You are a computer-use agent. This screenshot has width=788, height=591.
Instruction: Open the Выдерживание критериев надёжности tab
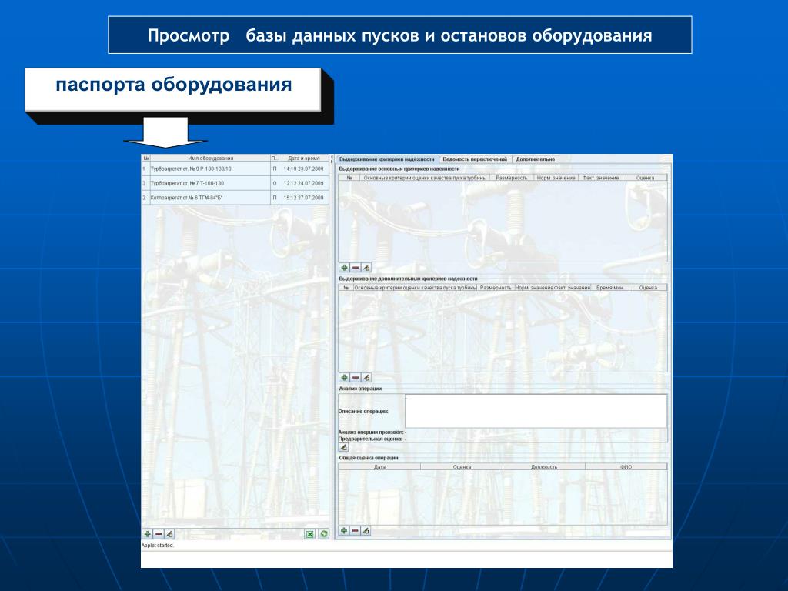[x=387, y=159]
